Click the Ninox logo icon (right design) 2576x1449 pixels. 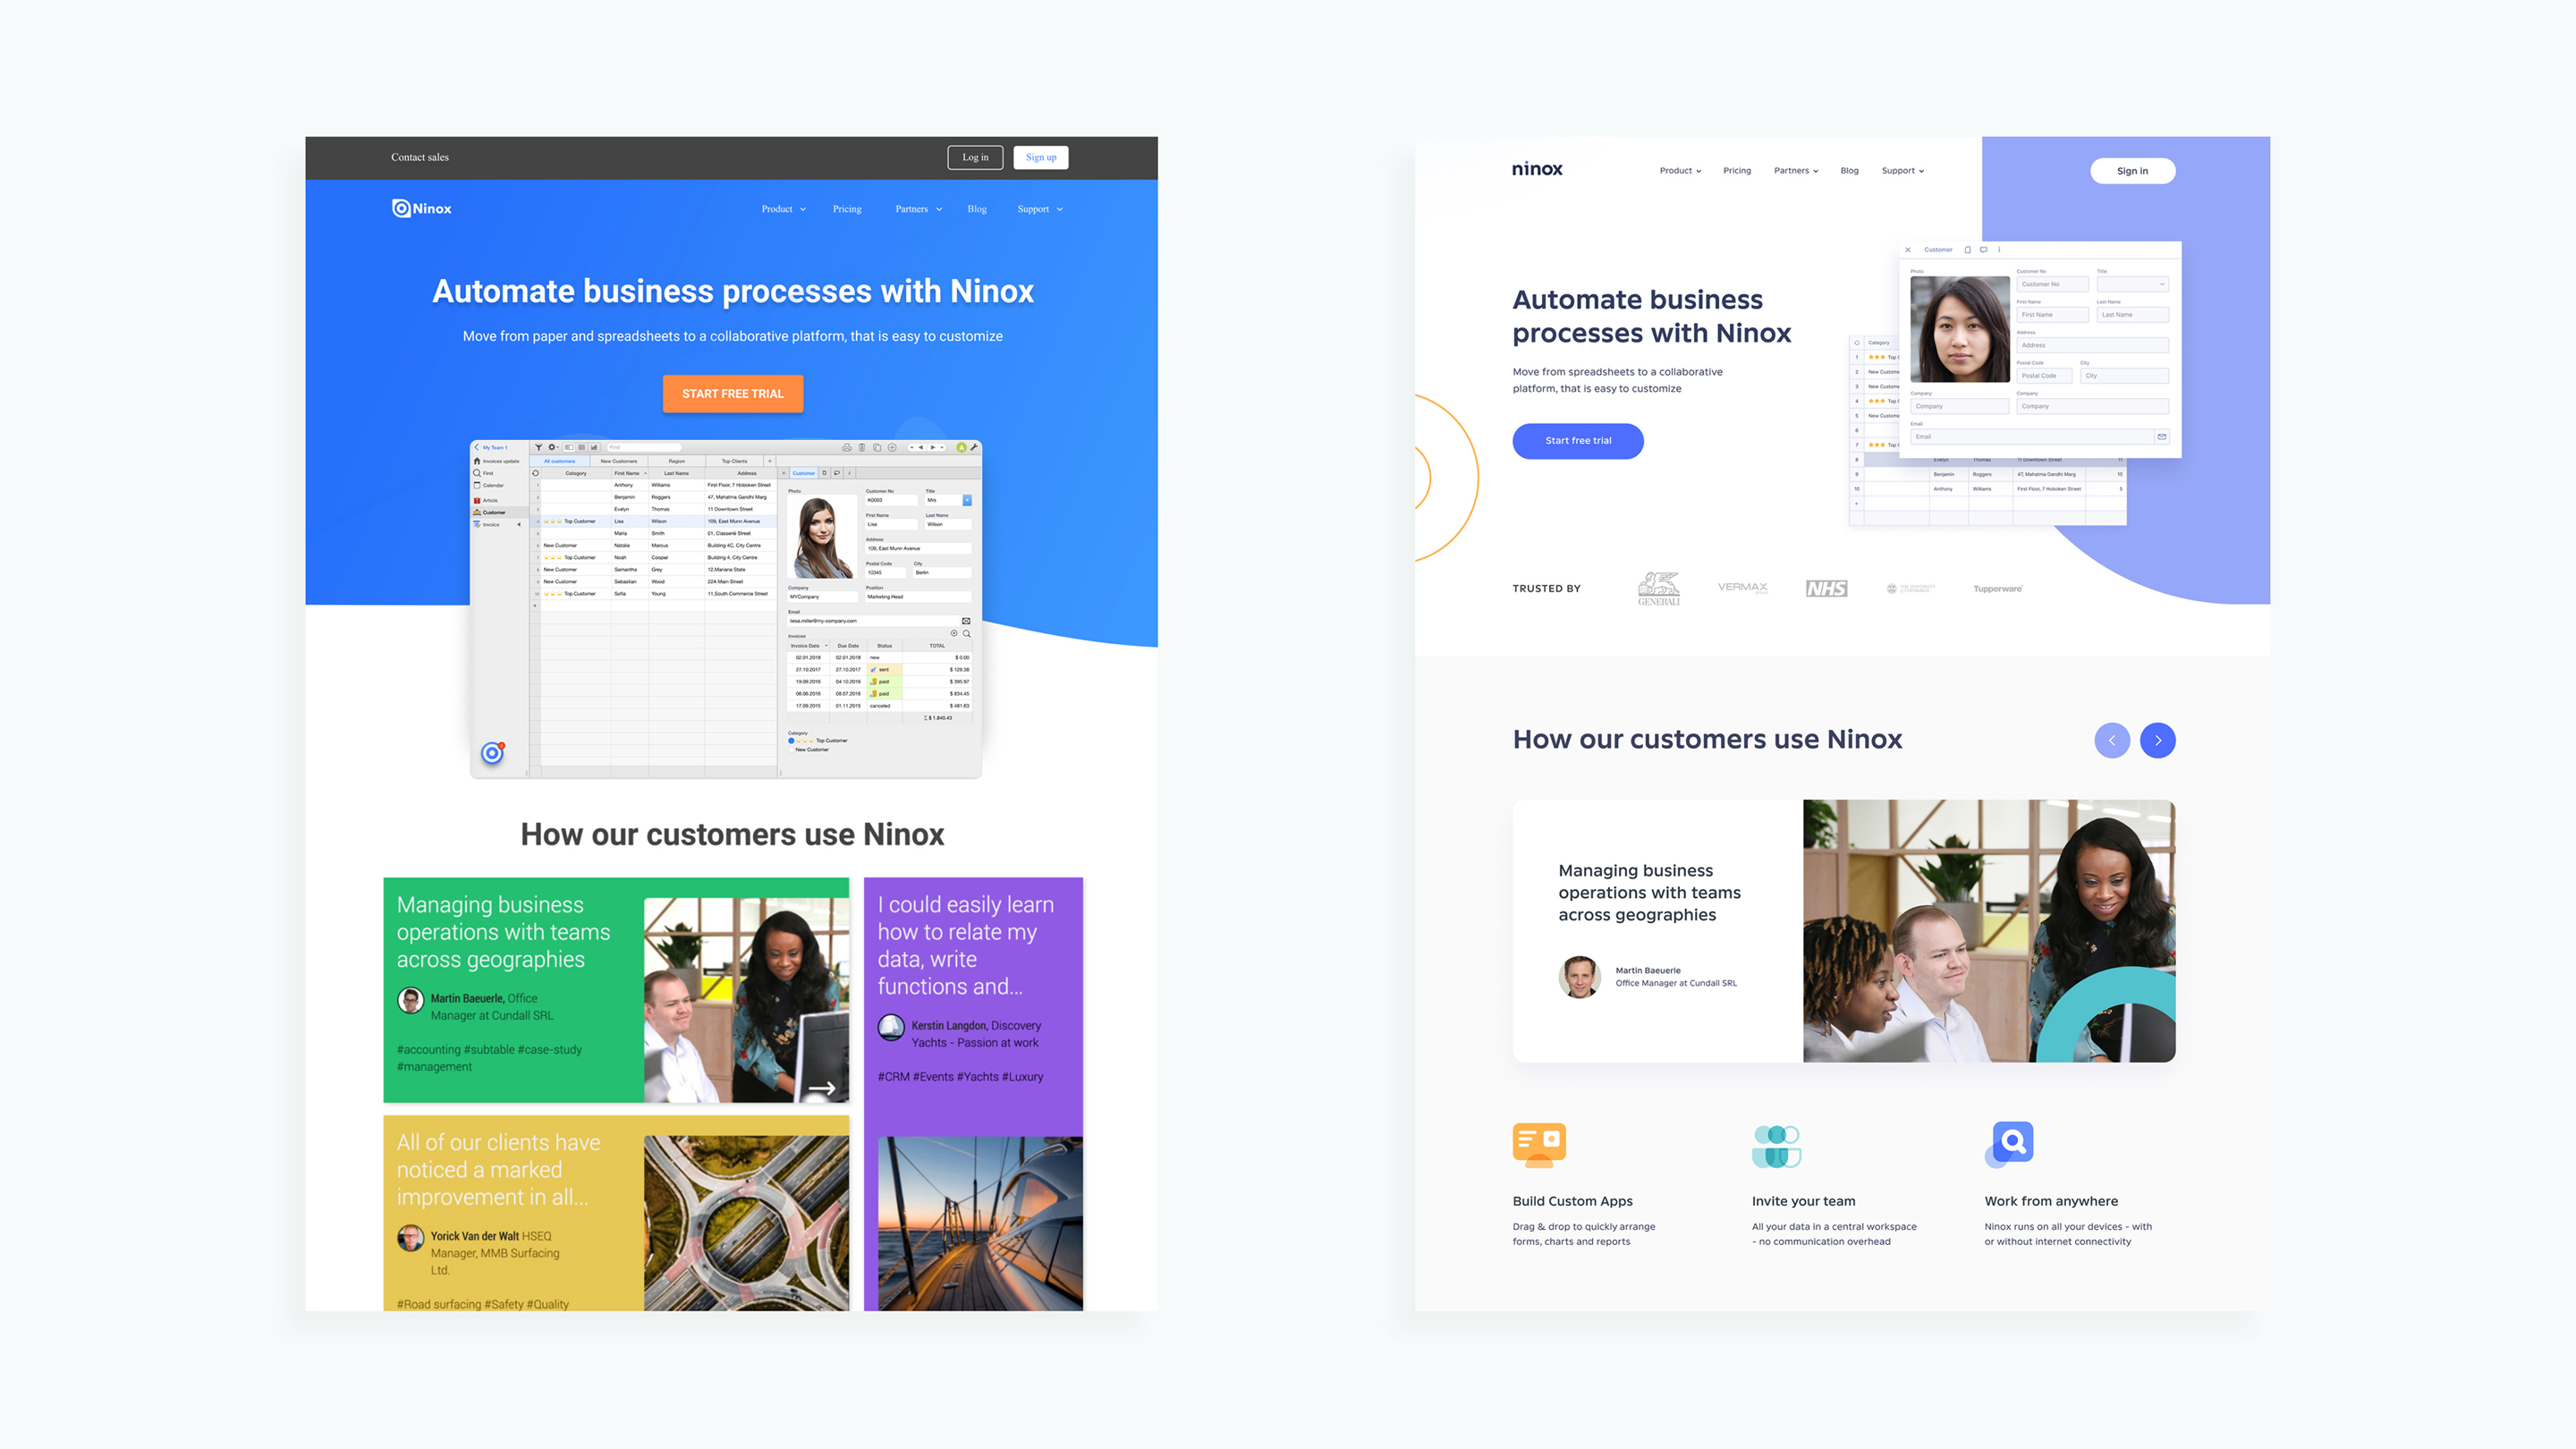1532,170
